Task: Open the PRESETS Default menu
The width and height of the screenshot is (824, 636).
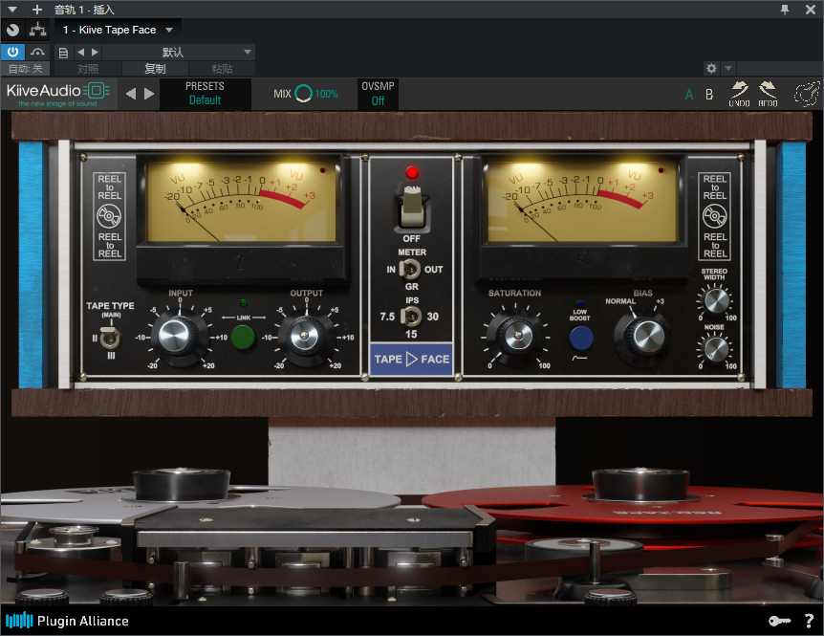Action: tap(205, 94)
